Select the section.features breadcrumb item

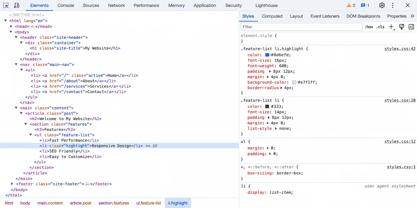coord(114,203)
